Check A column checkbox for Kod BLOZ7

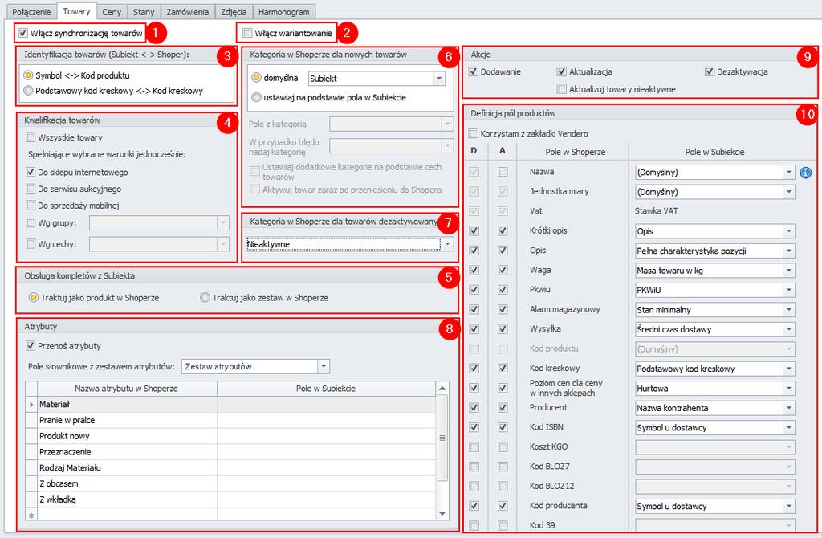[503, 467]
